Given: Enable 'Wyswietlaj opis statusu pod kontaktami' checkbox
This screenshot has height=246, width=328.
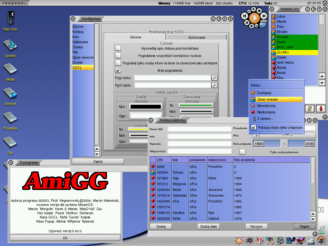Looking at the screenshot, I should click(118, 48).
